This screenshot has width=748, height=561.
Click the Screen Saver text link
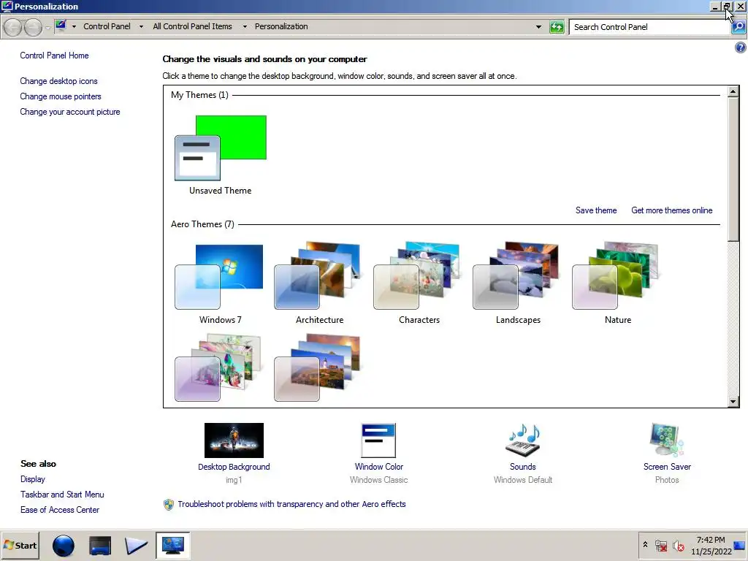[667, 467]
